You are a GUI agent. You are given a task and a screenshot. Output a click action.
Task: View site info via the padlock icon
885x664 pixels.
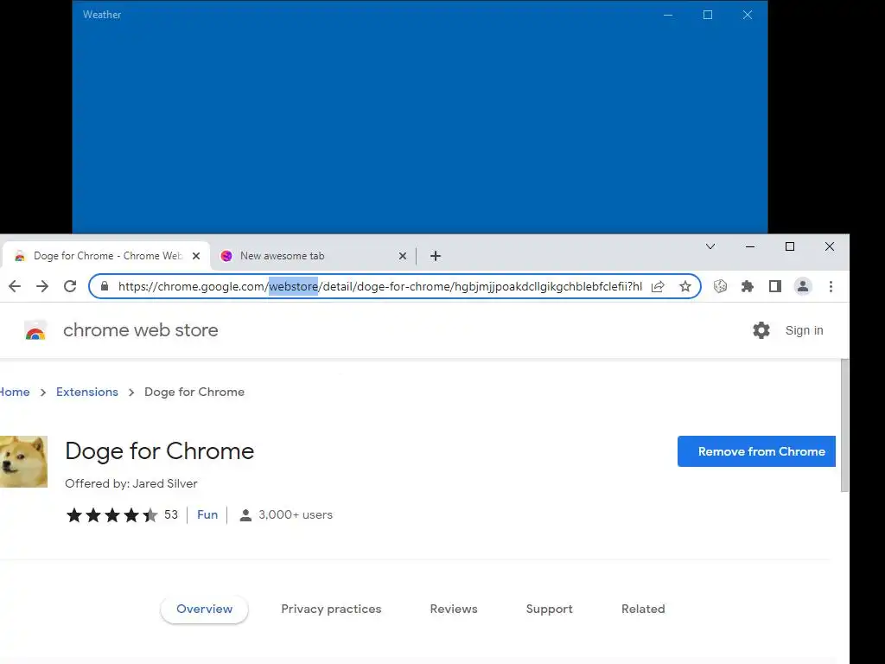(x=105, y=286)
